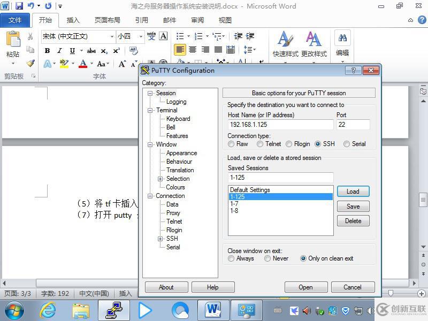Increase paragraph indent
Screen dimensions: 428x321
[x=250, y=36]
